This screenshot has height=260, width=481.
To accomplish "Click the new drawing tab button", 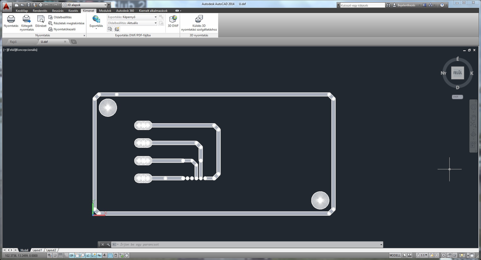I will (74, 42).
